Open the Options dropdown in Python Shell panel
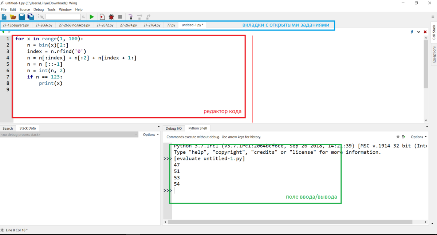Viewport: 437px width, 235px height. click(x=418, y=137)
